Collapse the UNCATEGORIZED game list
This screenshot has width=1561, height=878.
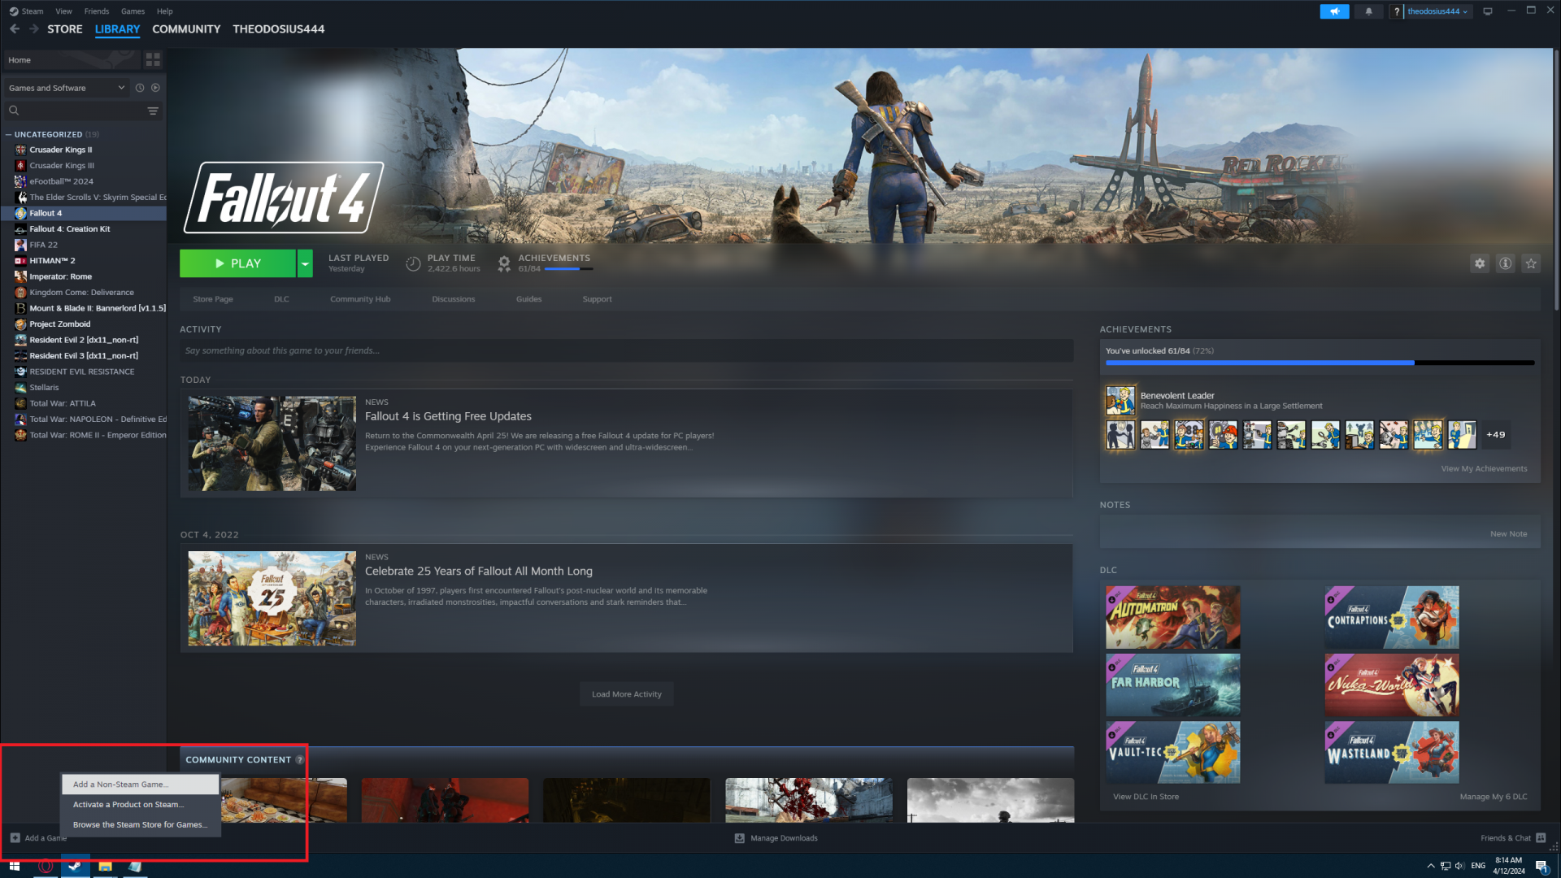[8, 135]
